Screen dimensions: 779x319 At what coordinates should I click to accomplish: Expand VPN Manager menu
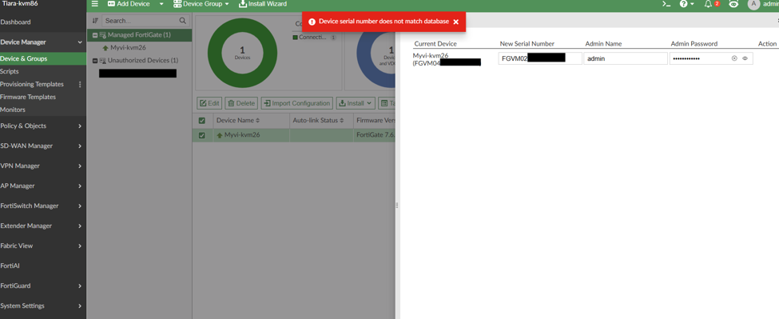coord(43,166)
